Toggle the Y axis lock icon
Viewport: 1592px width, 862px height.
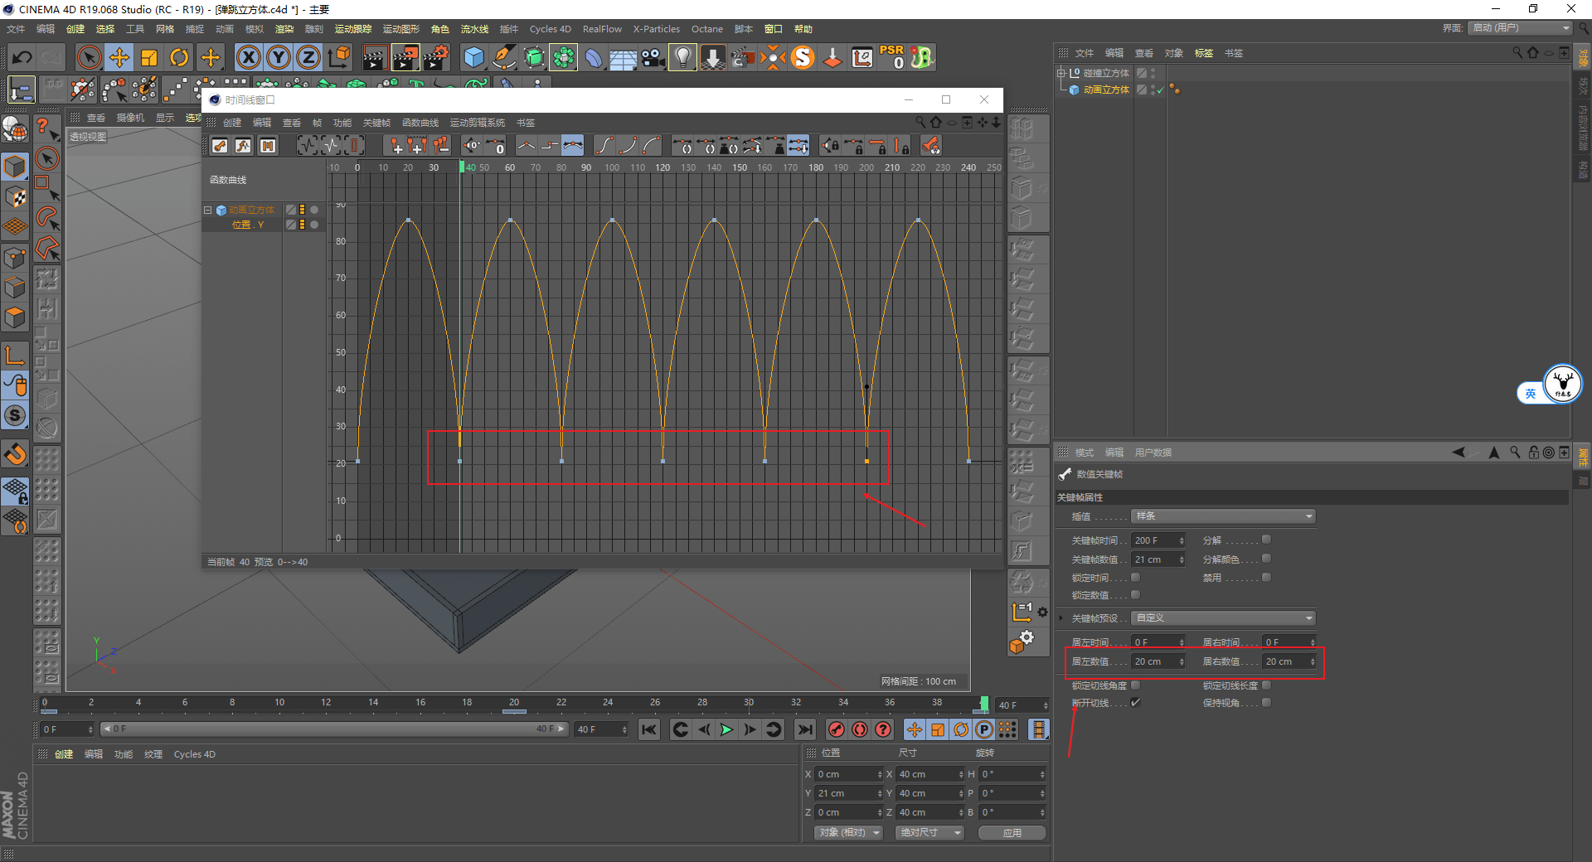tap(279, 57)
